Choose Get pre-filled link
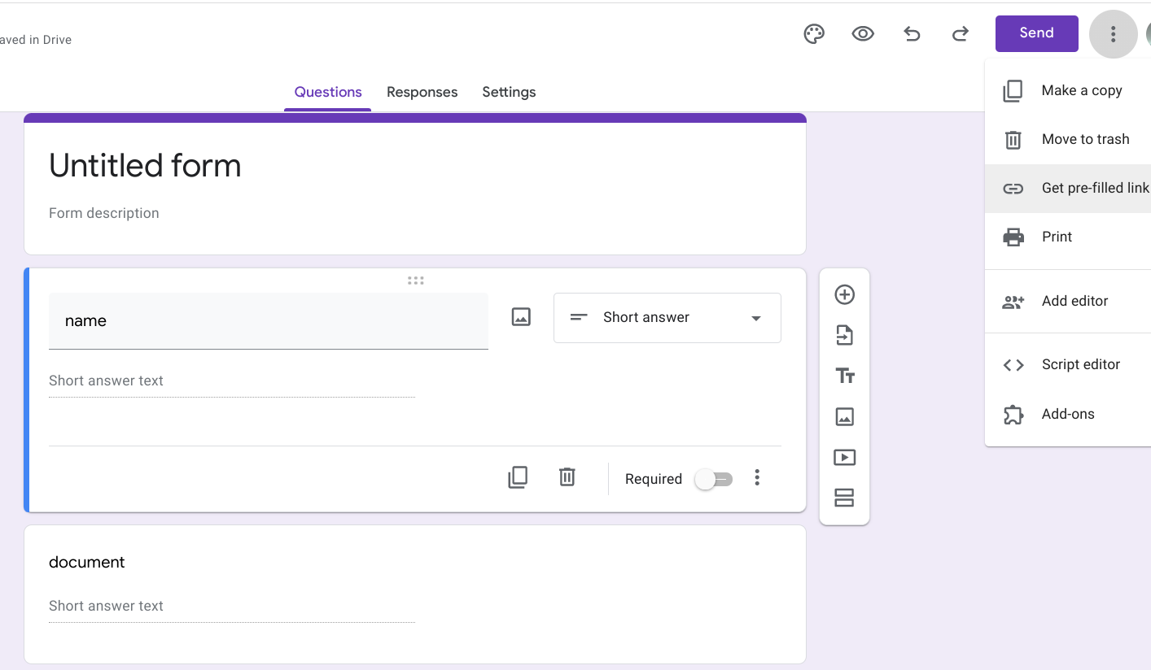Image resolution: width=1151 pixels, height=670 pixels. tap(1068, 188)
